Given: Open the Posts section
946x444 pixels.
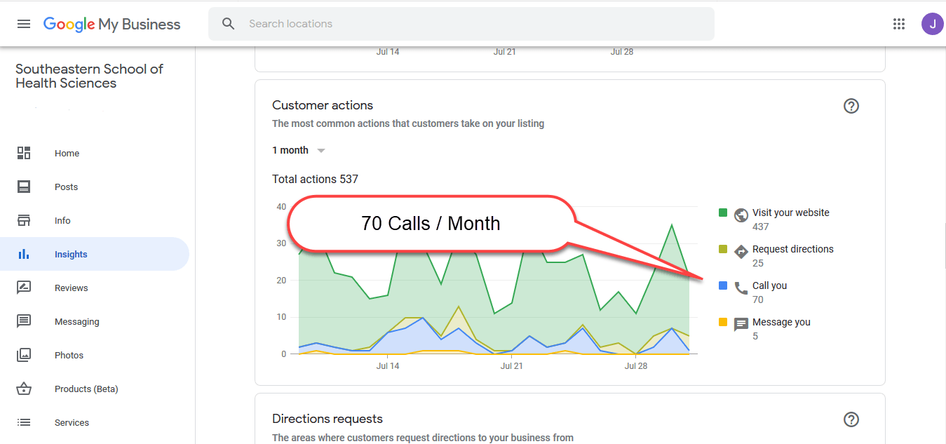Looking at the screenshot, I should pos(66,187).
